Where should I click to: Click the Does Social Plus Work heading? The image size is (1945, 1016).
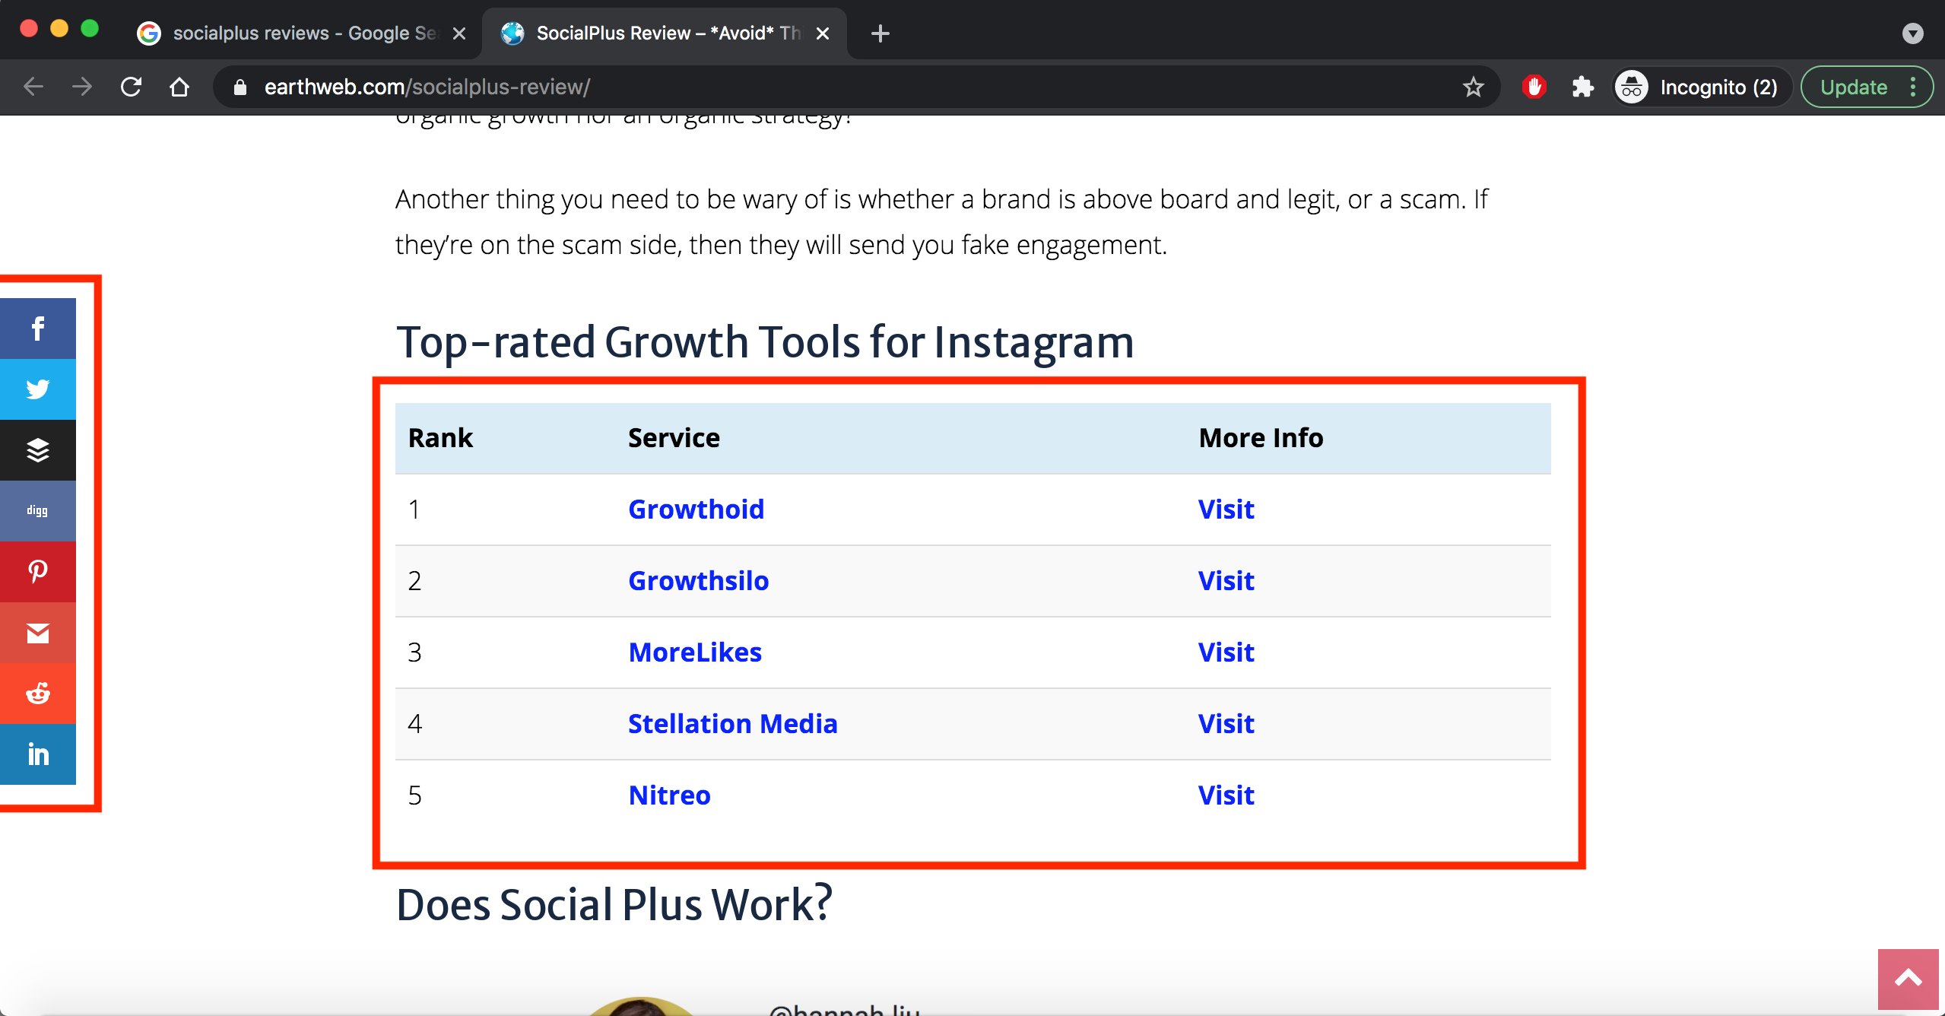(614, 905)
